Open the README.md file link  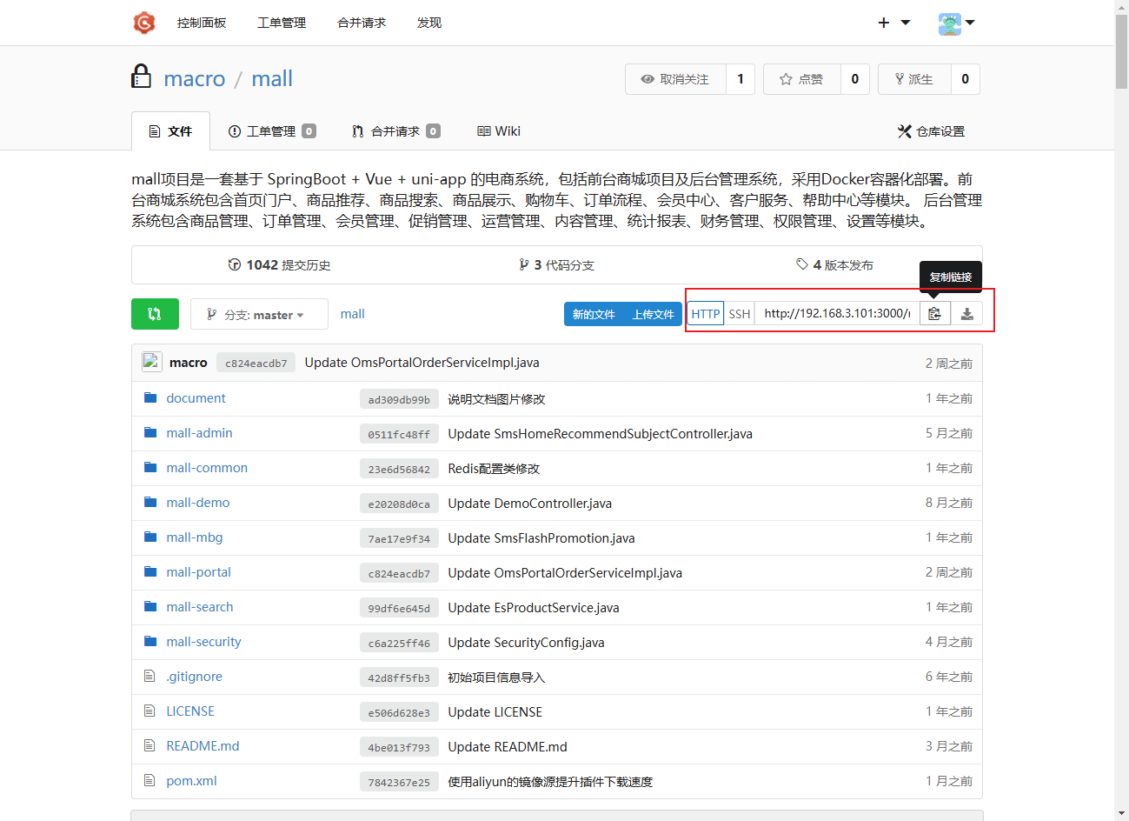click(x=203, y=746)
